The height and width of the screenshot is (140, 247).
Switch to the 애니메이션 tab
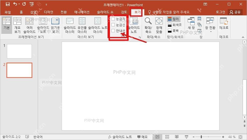(82, 12)
